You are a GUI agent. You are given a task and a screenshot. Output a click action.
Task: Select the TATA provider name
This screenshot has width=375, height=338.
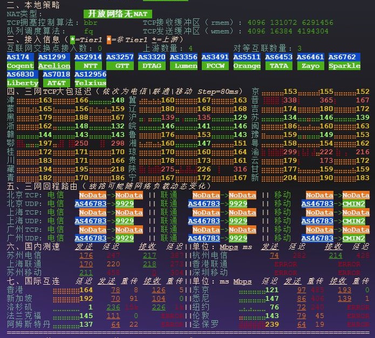[x=278, y=66]
